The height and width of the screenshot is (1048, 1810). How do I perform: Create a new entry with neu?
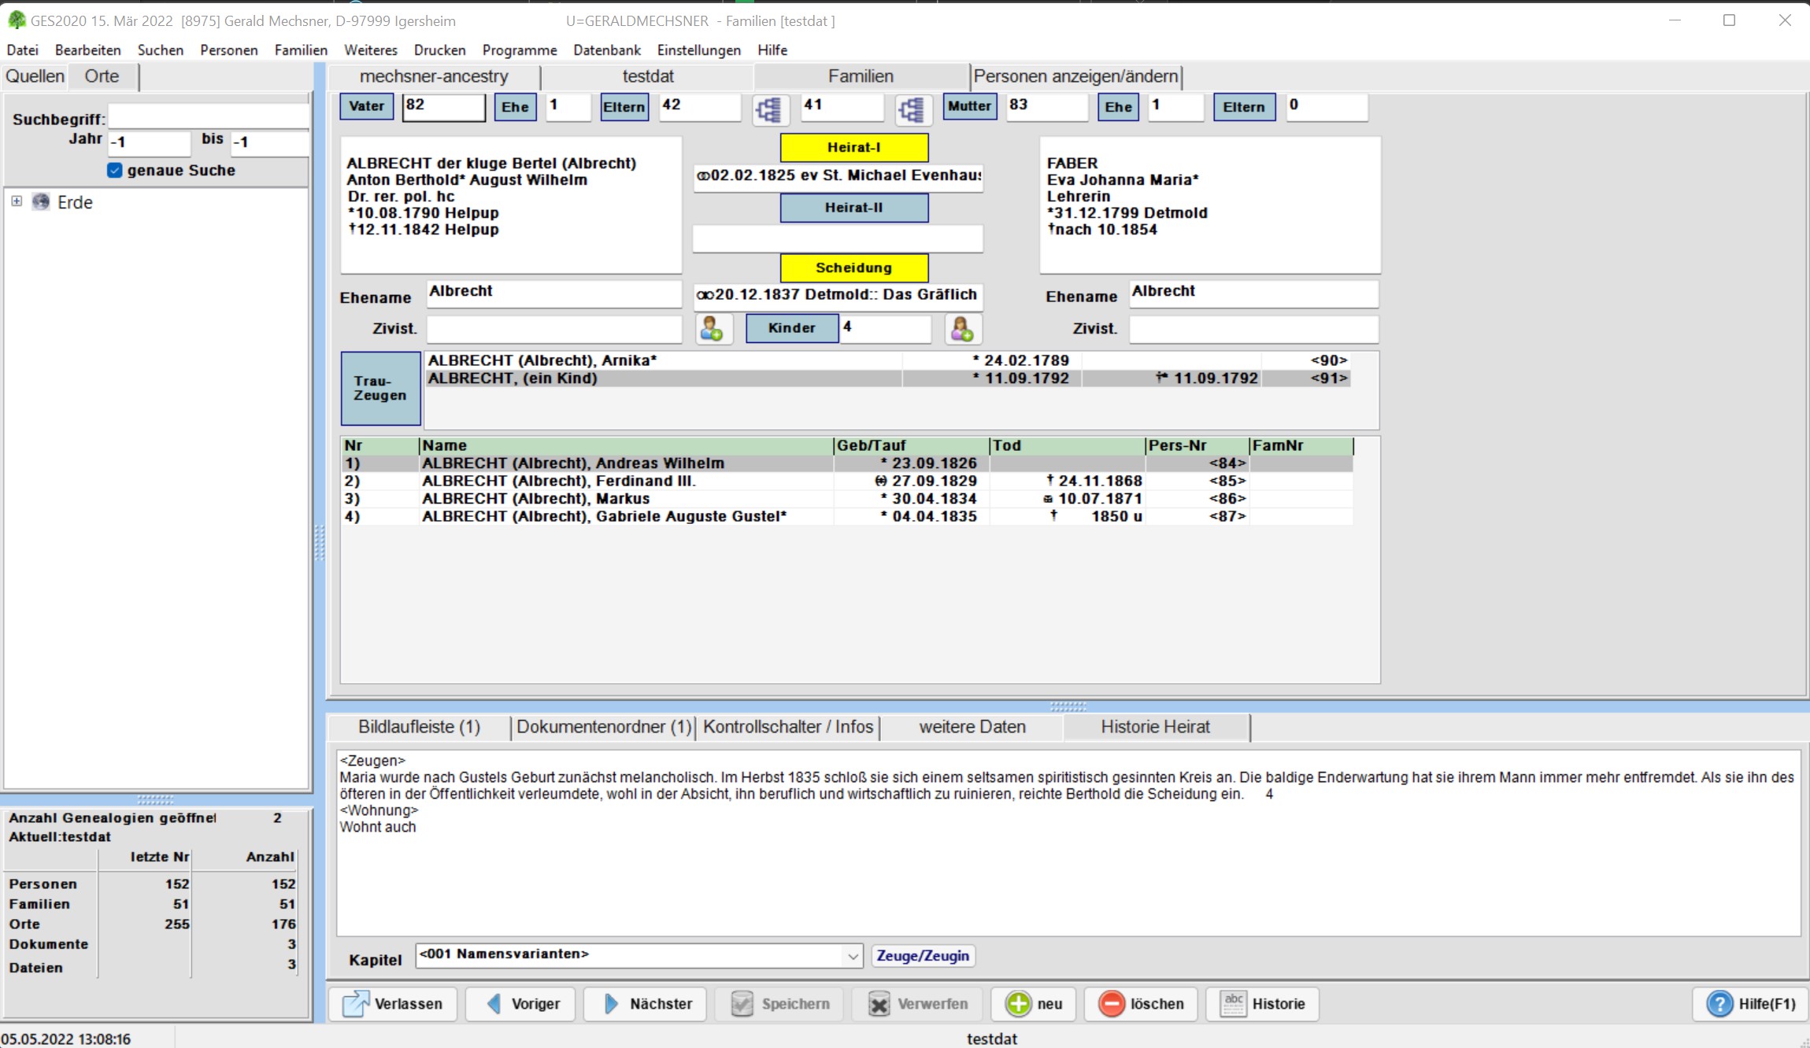[1034, 1004]
